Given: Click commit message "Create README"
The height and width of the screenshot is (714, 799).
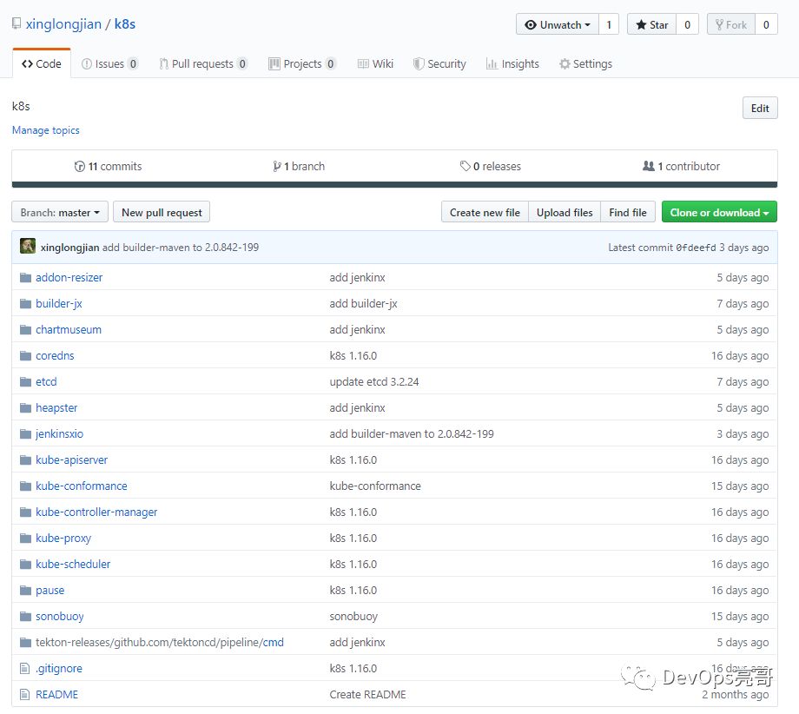Looking at the screenshot, I should pos(367,694).
